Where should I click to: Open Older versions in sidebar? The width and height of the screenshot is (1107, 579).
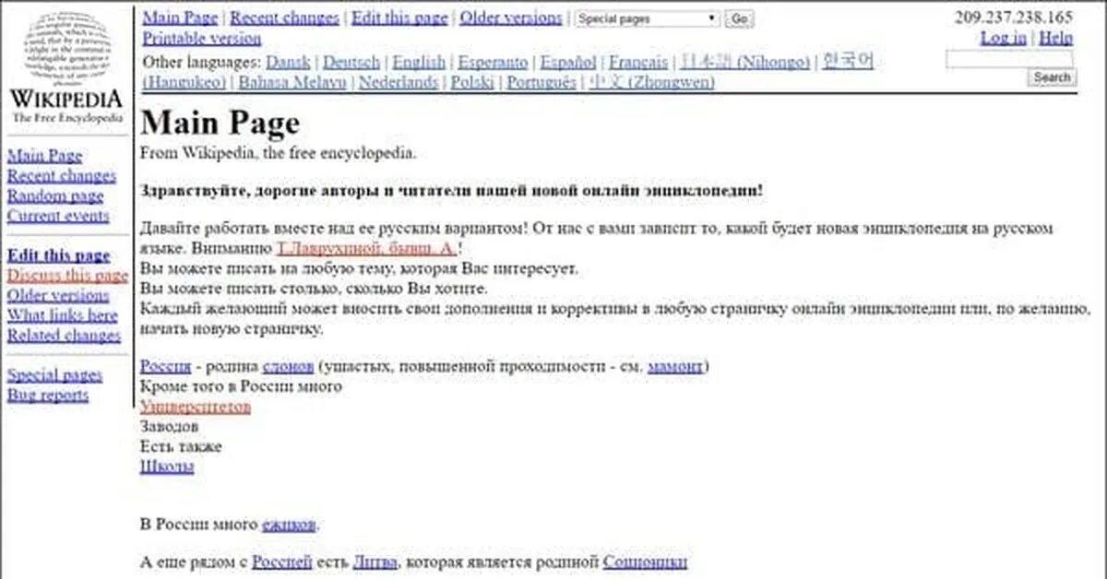coord(58,295)
